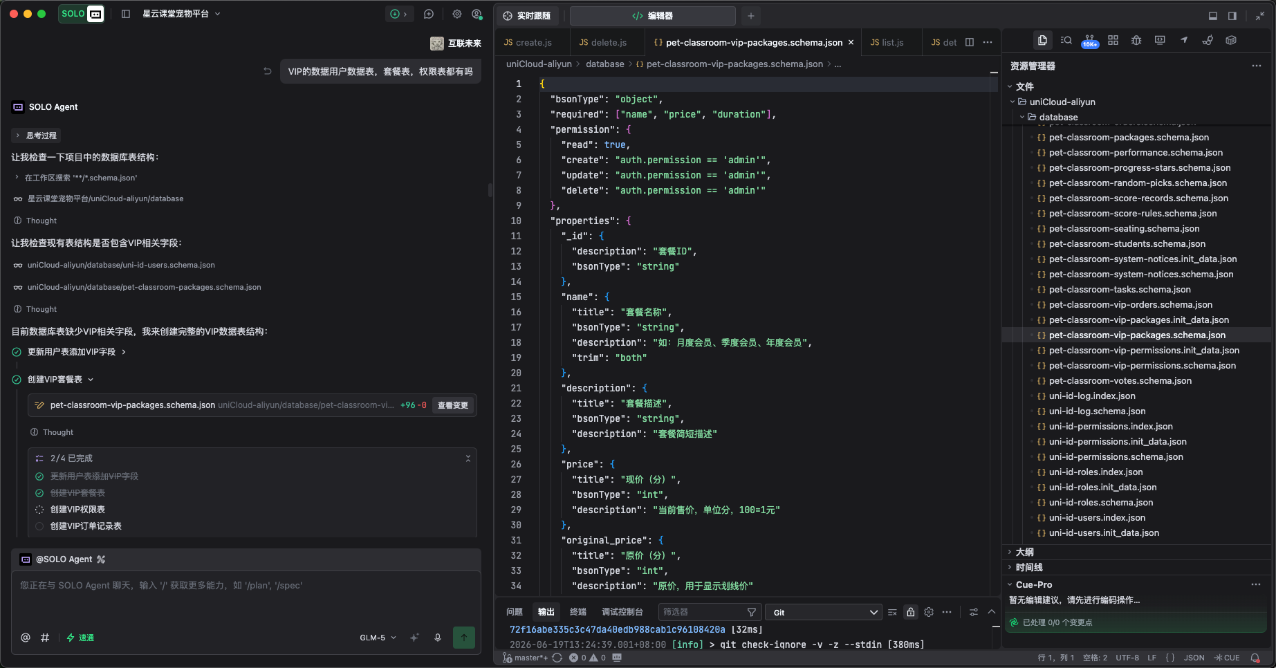Toggle the output scroll lock

tap(911, 612)
